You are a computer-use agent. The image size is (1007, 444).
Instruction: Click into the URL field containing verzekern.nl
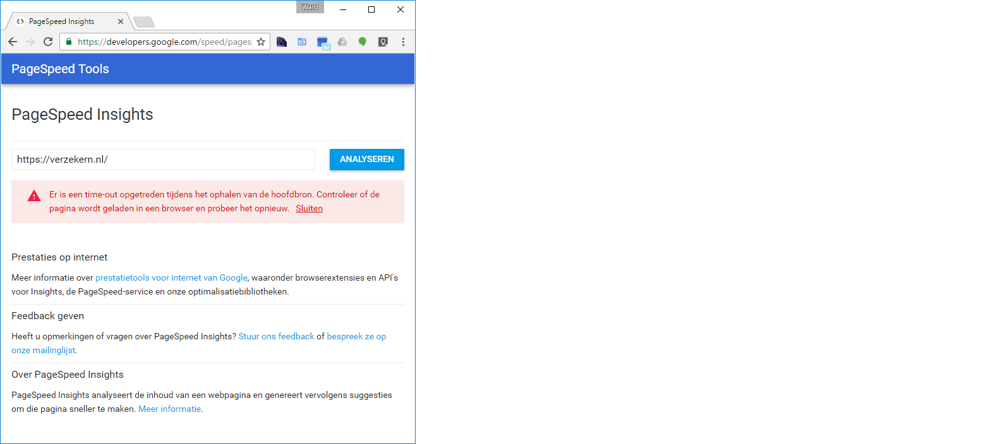pyautogui.click(x=164, y=160)
